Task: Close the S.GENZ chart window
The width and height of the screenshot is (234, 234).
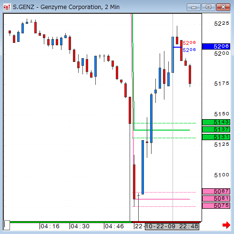Action: tap(223, 7)
